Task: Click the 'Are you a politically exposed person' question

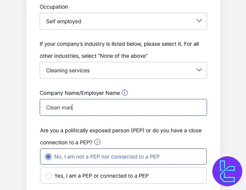Action: pos(121,130)
